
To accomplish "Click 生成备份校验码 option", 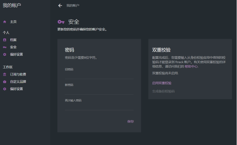I will tap(163, 91).
